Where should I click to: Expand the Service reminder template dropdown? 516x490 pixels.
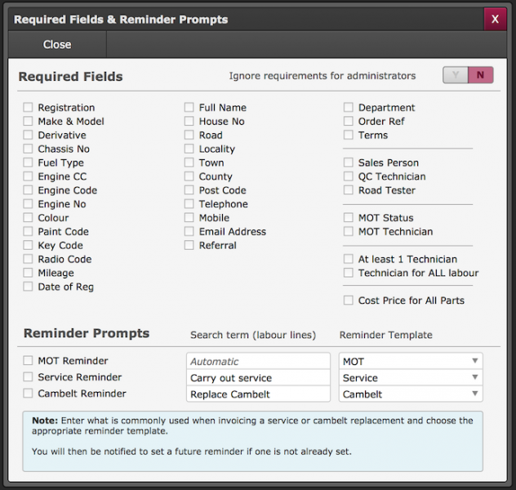click(411, 378)
